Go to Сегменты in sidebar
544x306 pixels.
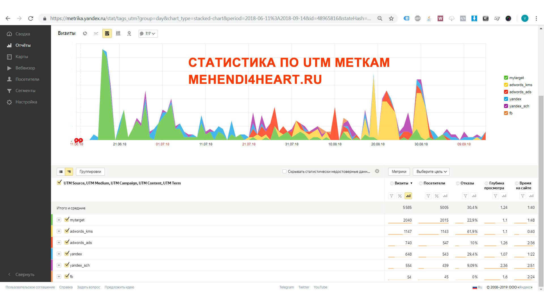pyautogui.click(x=25, y=91)
